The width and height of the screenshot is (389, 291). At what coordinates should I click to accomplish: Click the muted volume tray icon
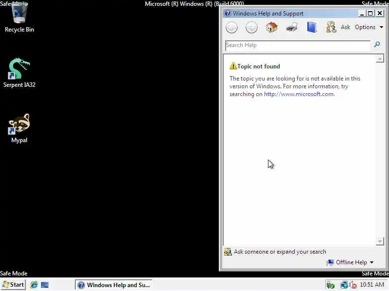coord(353,285)
